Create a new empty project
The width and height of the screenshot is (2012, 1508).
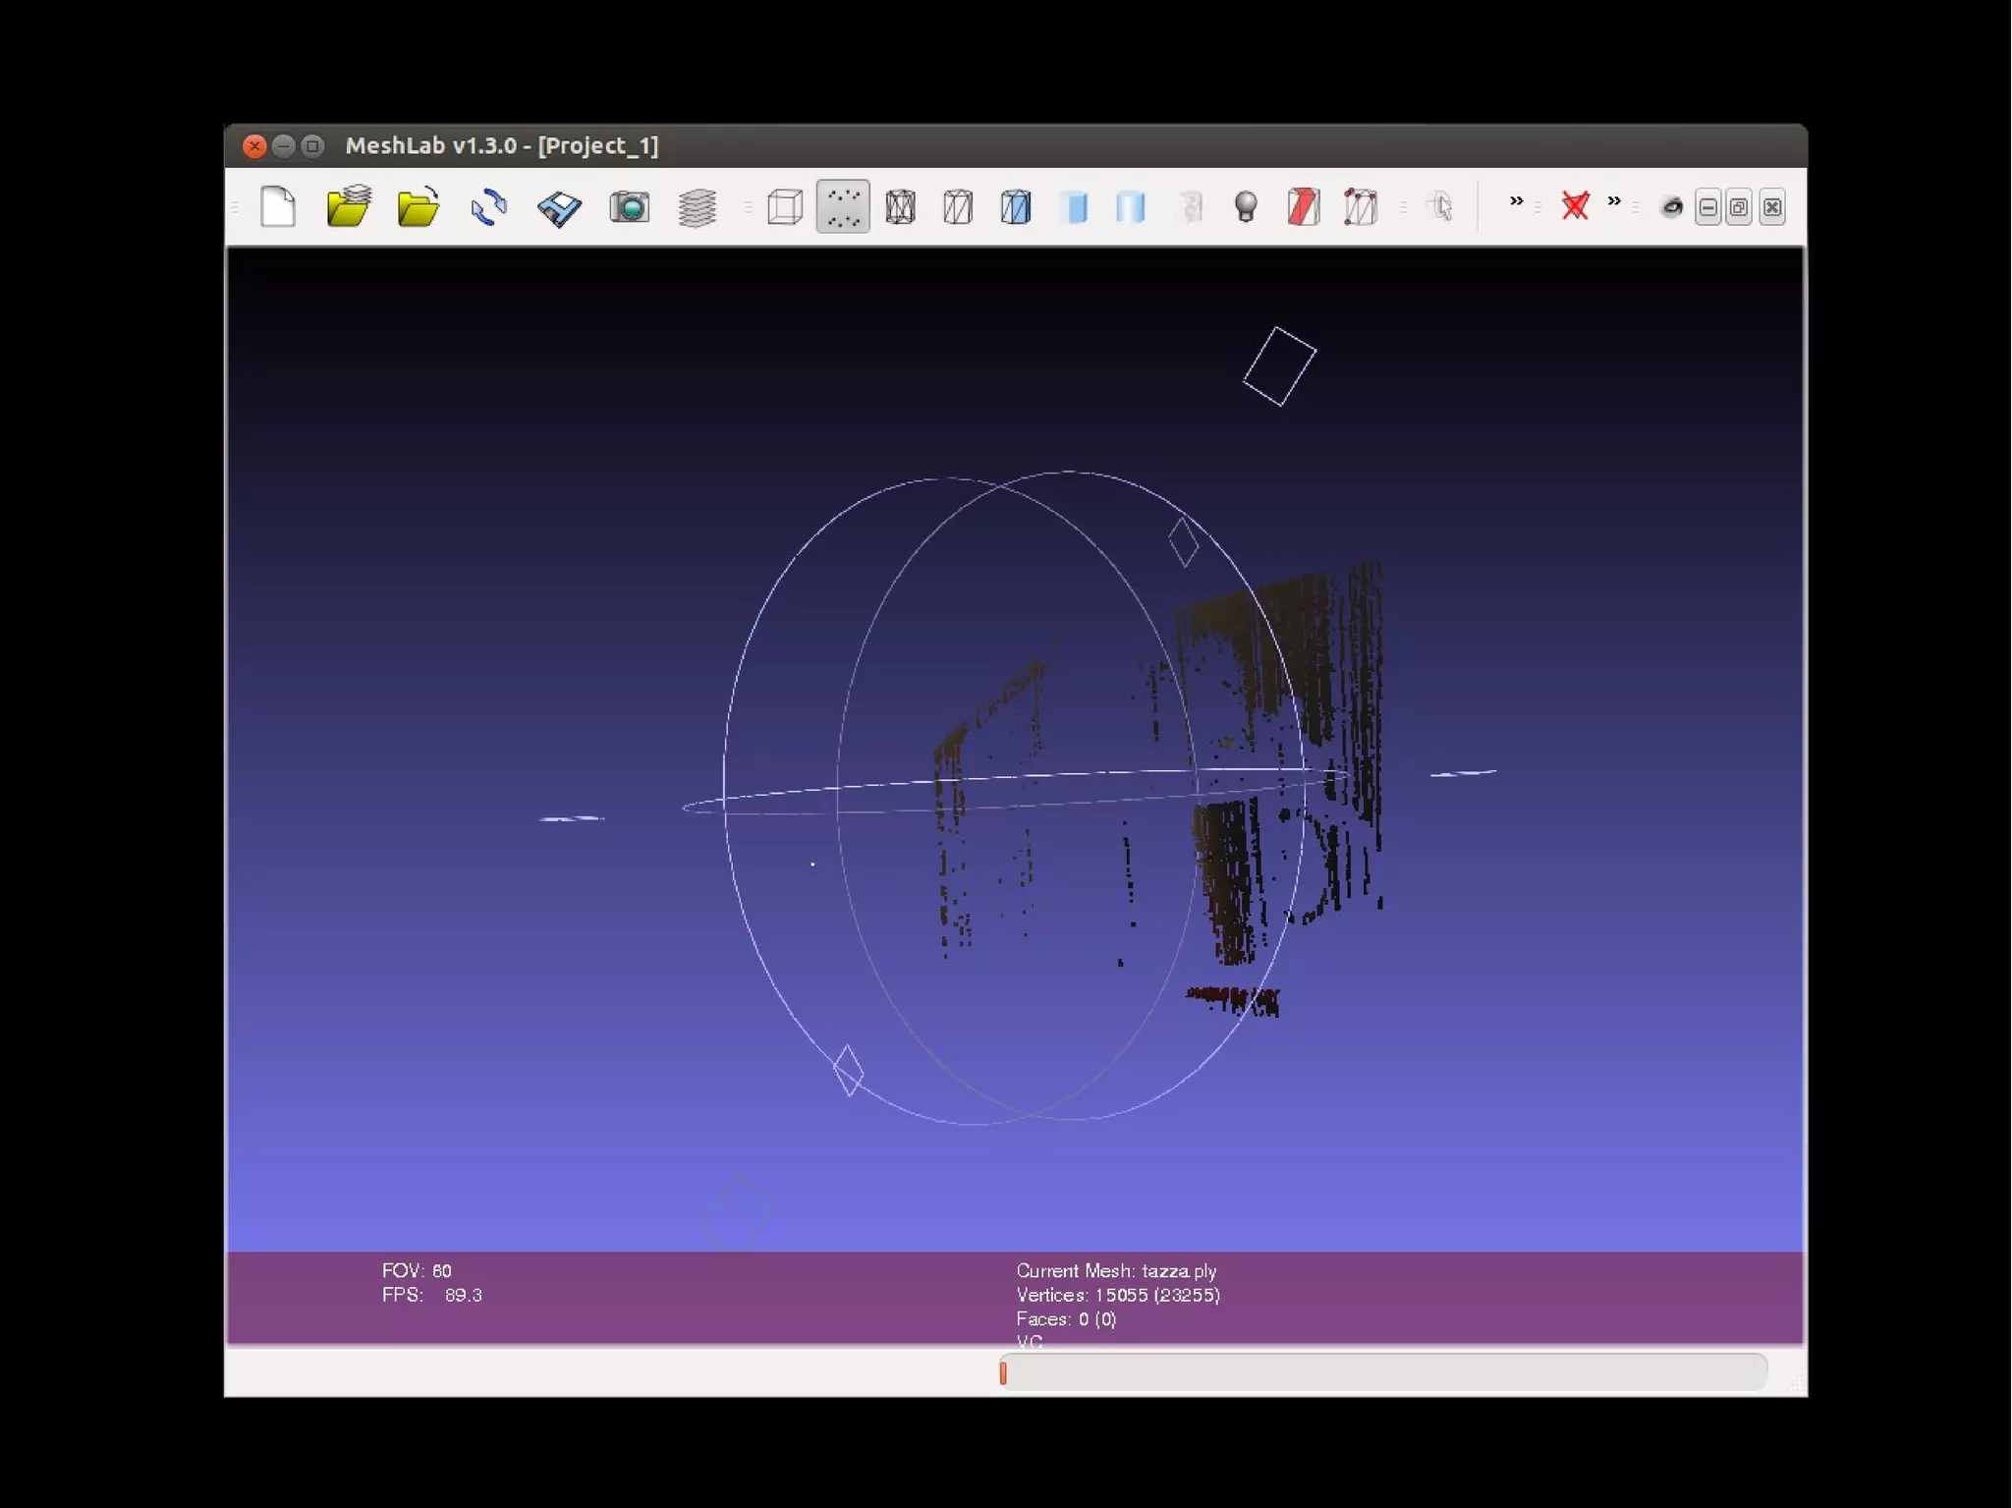coord(278,207)
